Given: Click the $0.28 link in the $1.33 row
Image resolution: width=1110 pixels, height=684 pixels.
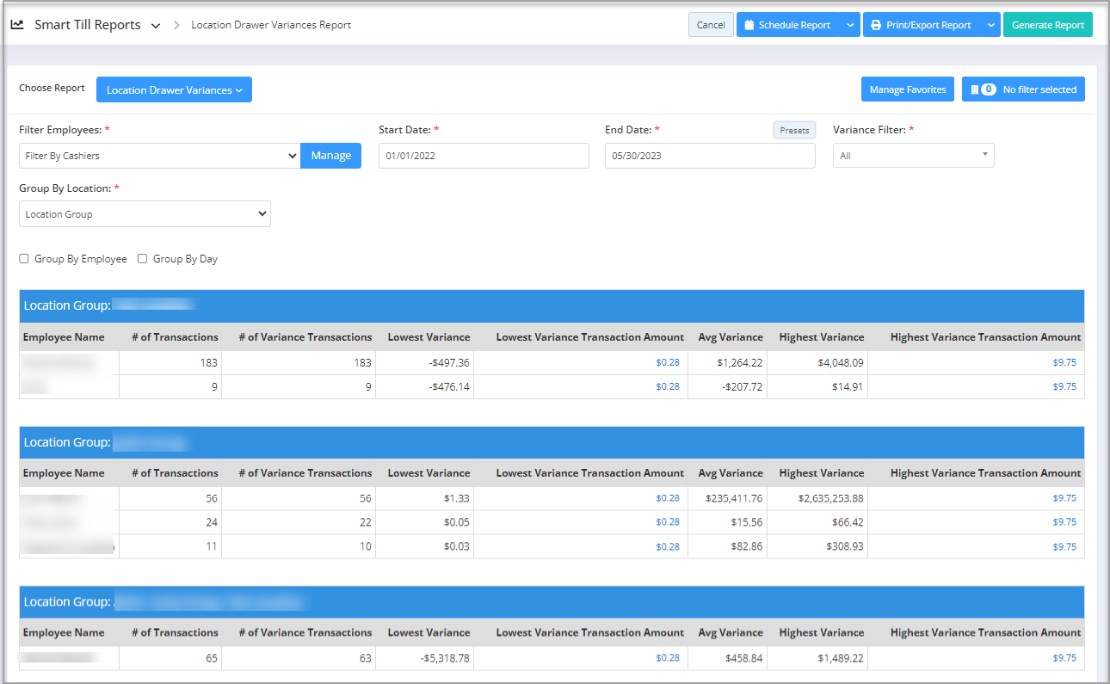Looking at the screenshot, I should [x=668, y=498].
